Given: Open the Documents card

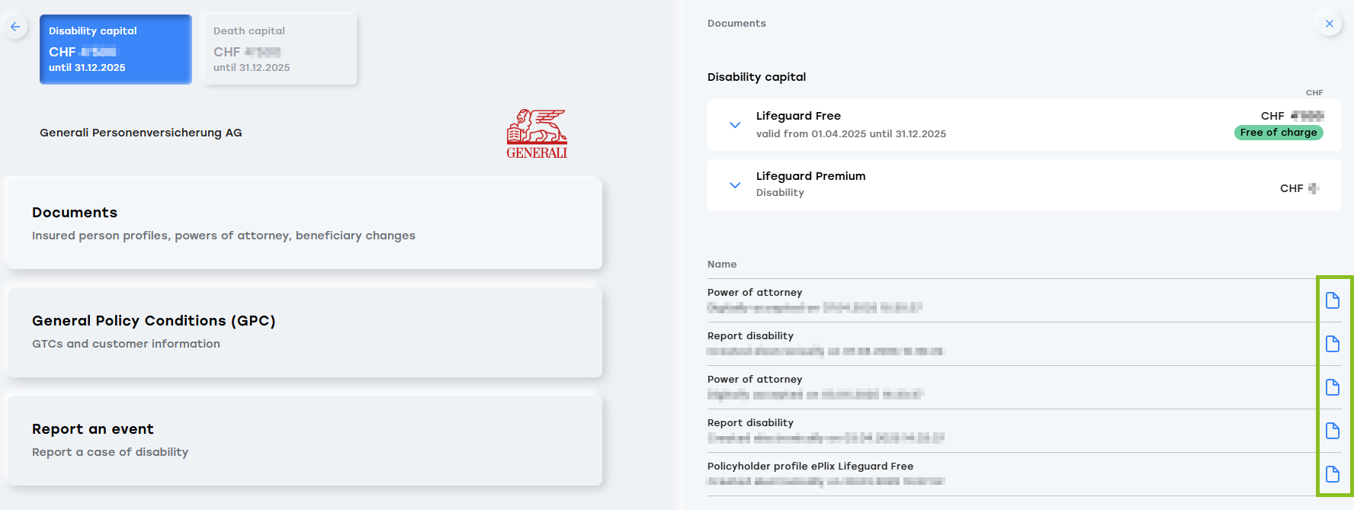Looking at the screenshot, I should [x=305, y=223].
